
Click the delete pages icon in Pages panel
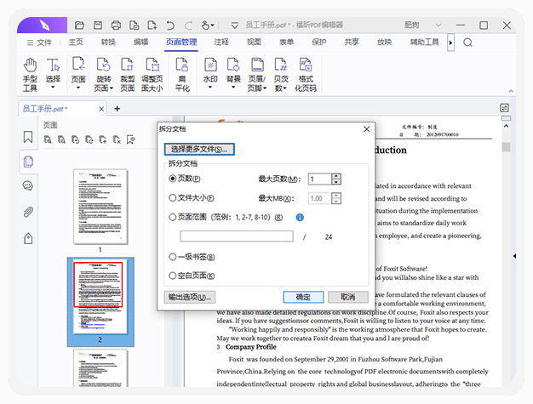tap(117, 139)
